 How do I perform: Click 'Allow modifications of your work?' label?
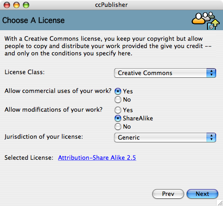coord(53,110)
